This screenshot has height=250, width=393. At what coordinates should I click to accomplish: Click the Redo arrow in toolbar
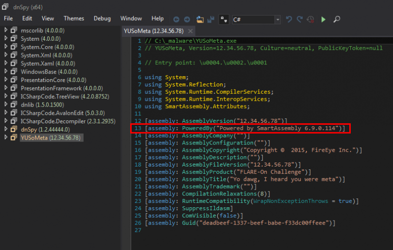[x=299, y=19]
